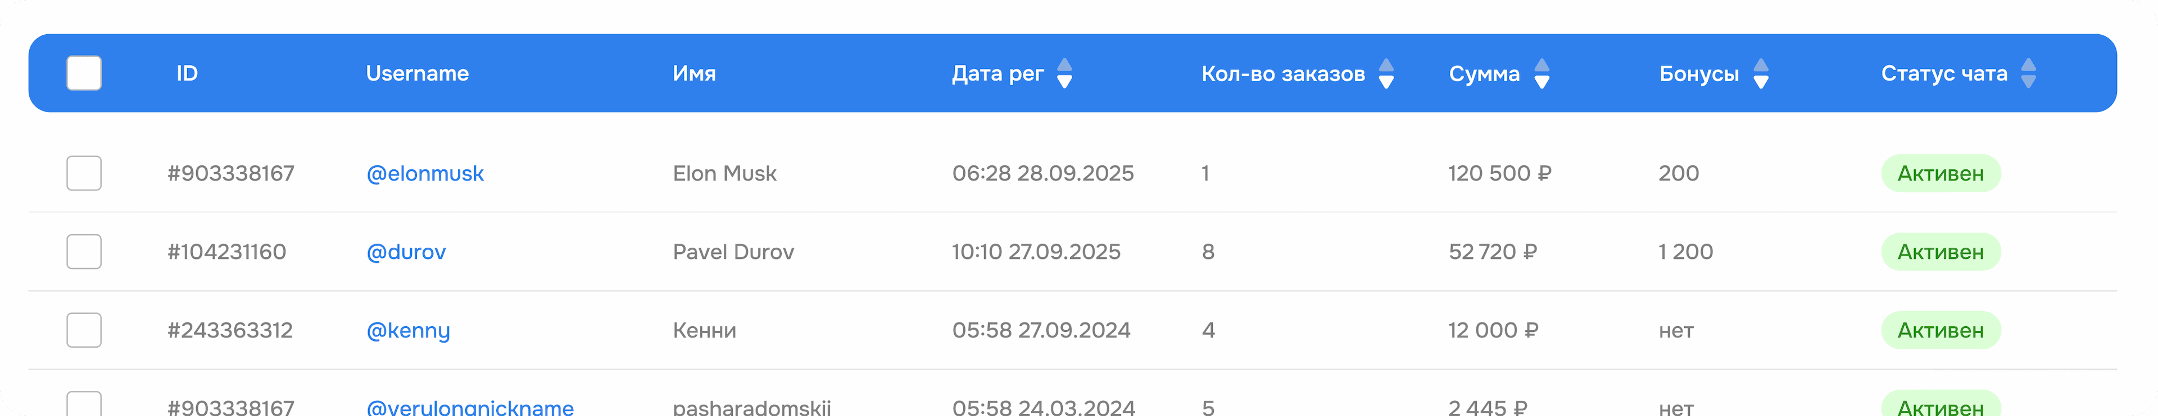This screenshot has height=416, width=2158.
Task: Sort table by Сумма arrows icon
Action: (1540, 73)
